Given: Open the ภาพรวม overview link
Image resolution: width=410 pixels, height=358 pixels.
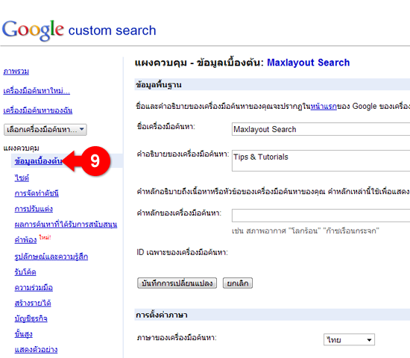Looking at the screenshot, I should (16, 72).
